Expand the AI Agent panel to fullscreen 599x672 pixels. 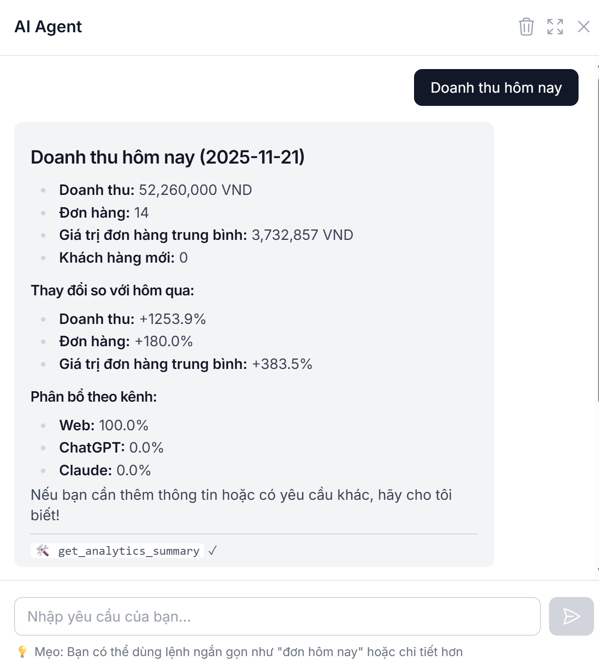555,27
